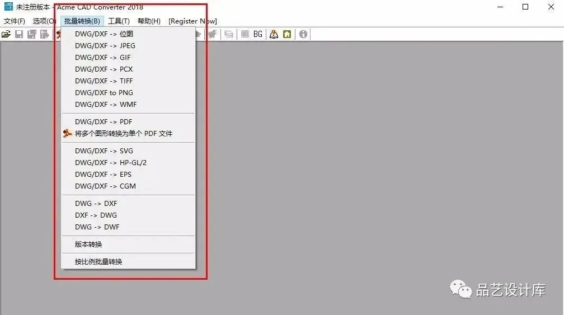
Task: Open the 选项 menu
Action: [44, 21]
